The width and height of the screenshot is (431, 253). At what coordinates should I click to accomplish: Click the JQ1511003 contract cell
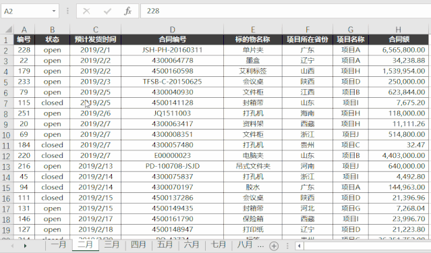tap(173, 113)
